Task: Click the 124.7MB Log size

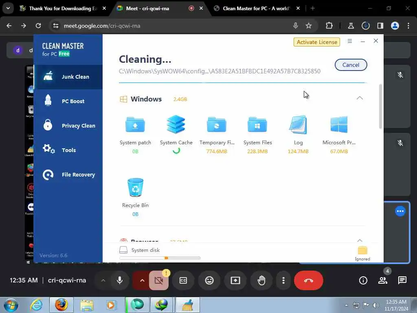Action: coord(298,152)
